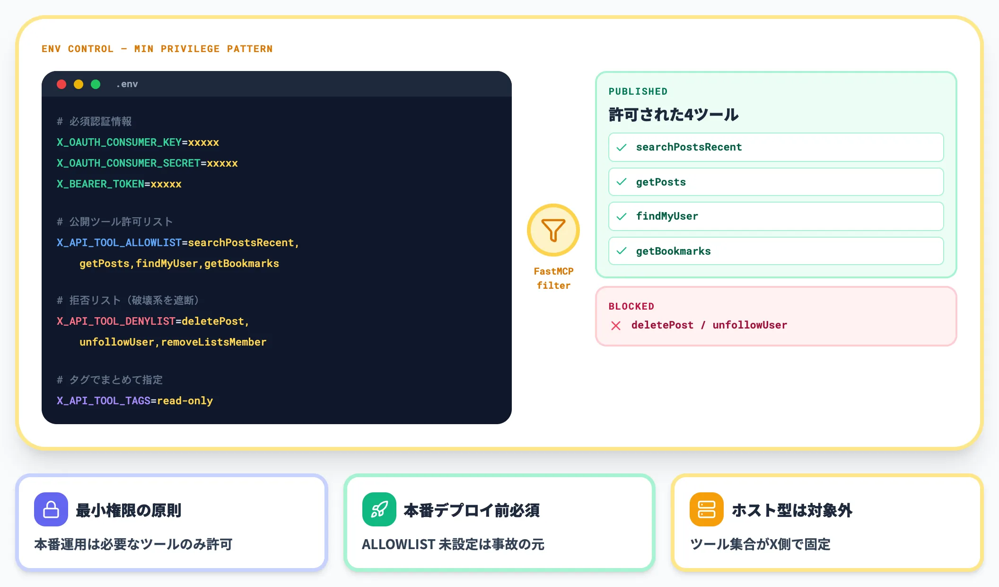Click the X_BEARER_TOKEN line
This screenshot has width=999, height=587.
click(119, 184)
